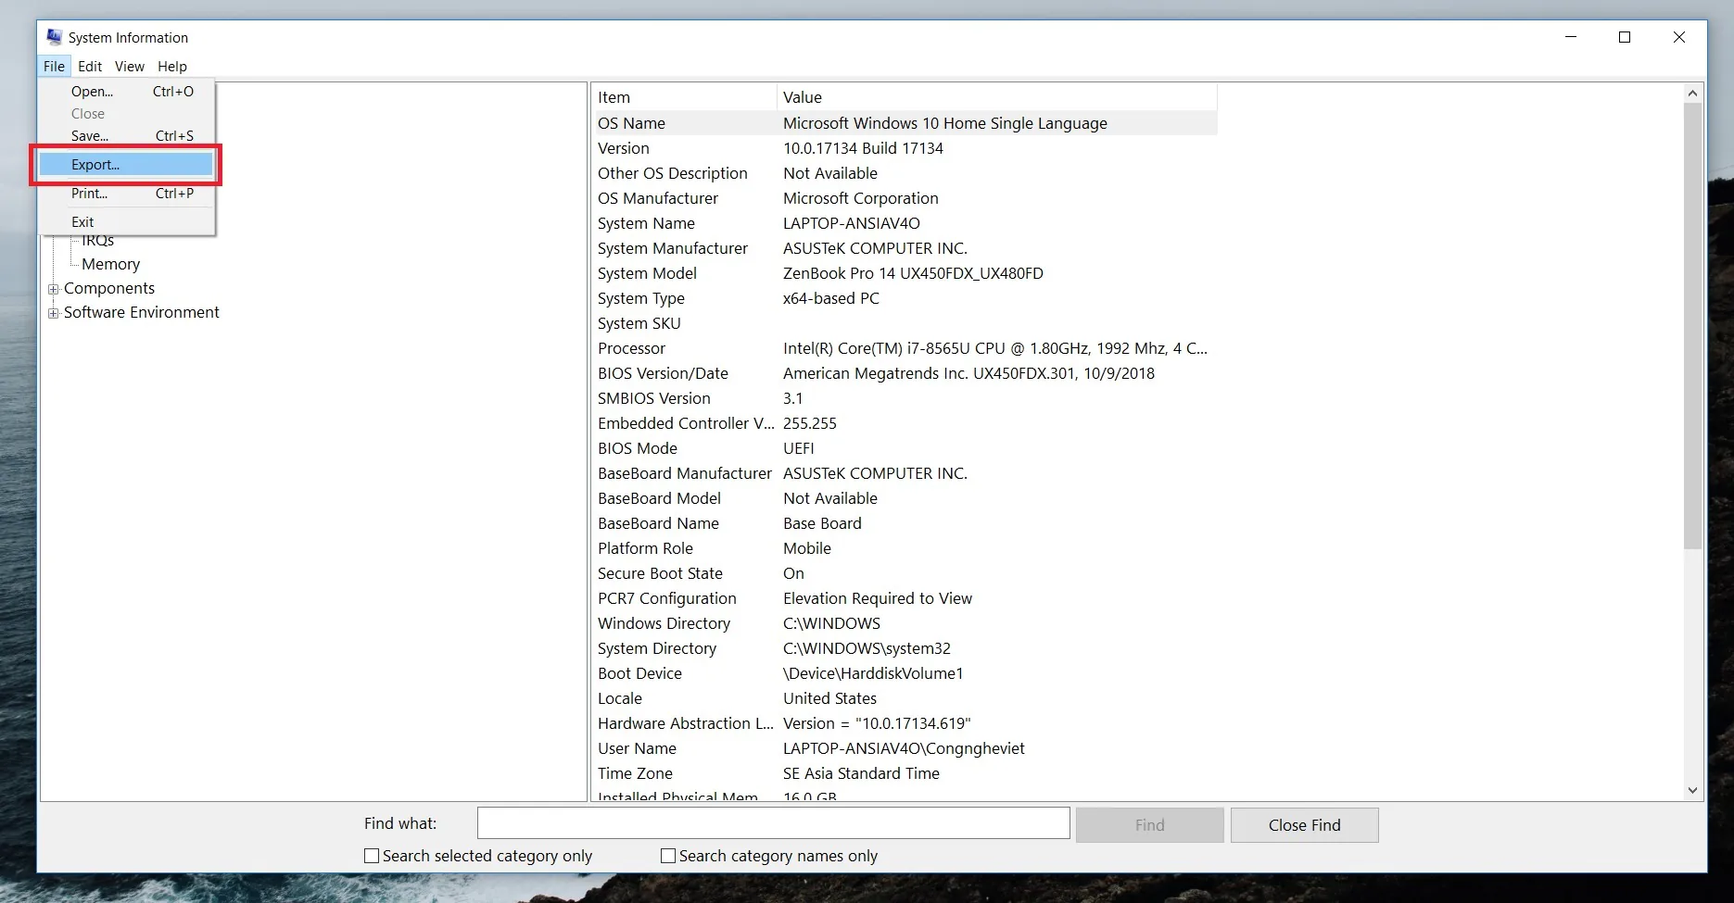Choose Save... from the File menu

click(x=126, y=136)
